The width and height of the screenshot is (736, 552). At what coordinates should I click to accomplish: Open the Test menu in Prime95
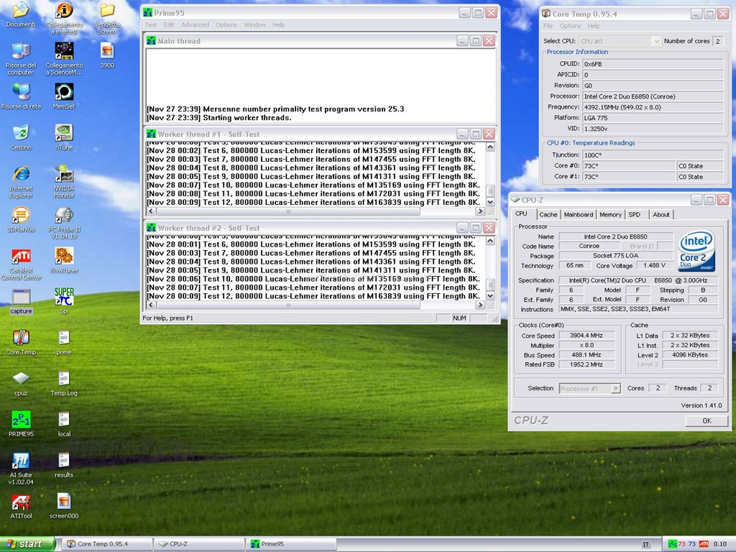coord(151,25)
